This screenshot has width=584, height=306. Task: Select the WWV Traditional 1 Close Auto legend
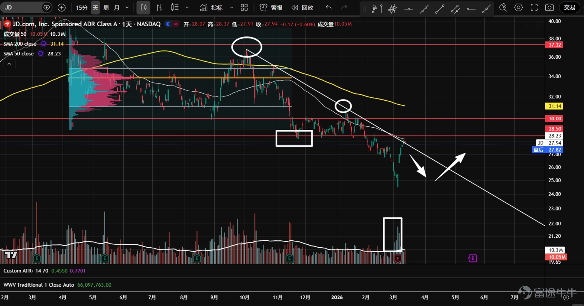pyautogui.click(x=39, y=285)
